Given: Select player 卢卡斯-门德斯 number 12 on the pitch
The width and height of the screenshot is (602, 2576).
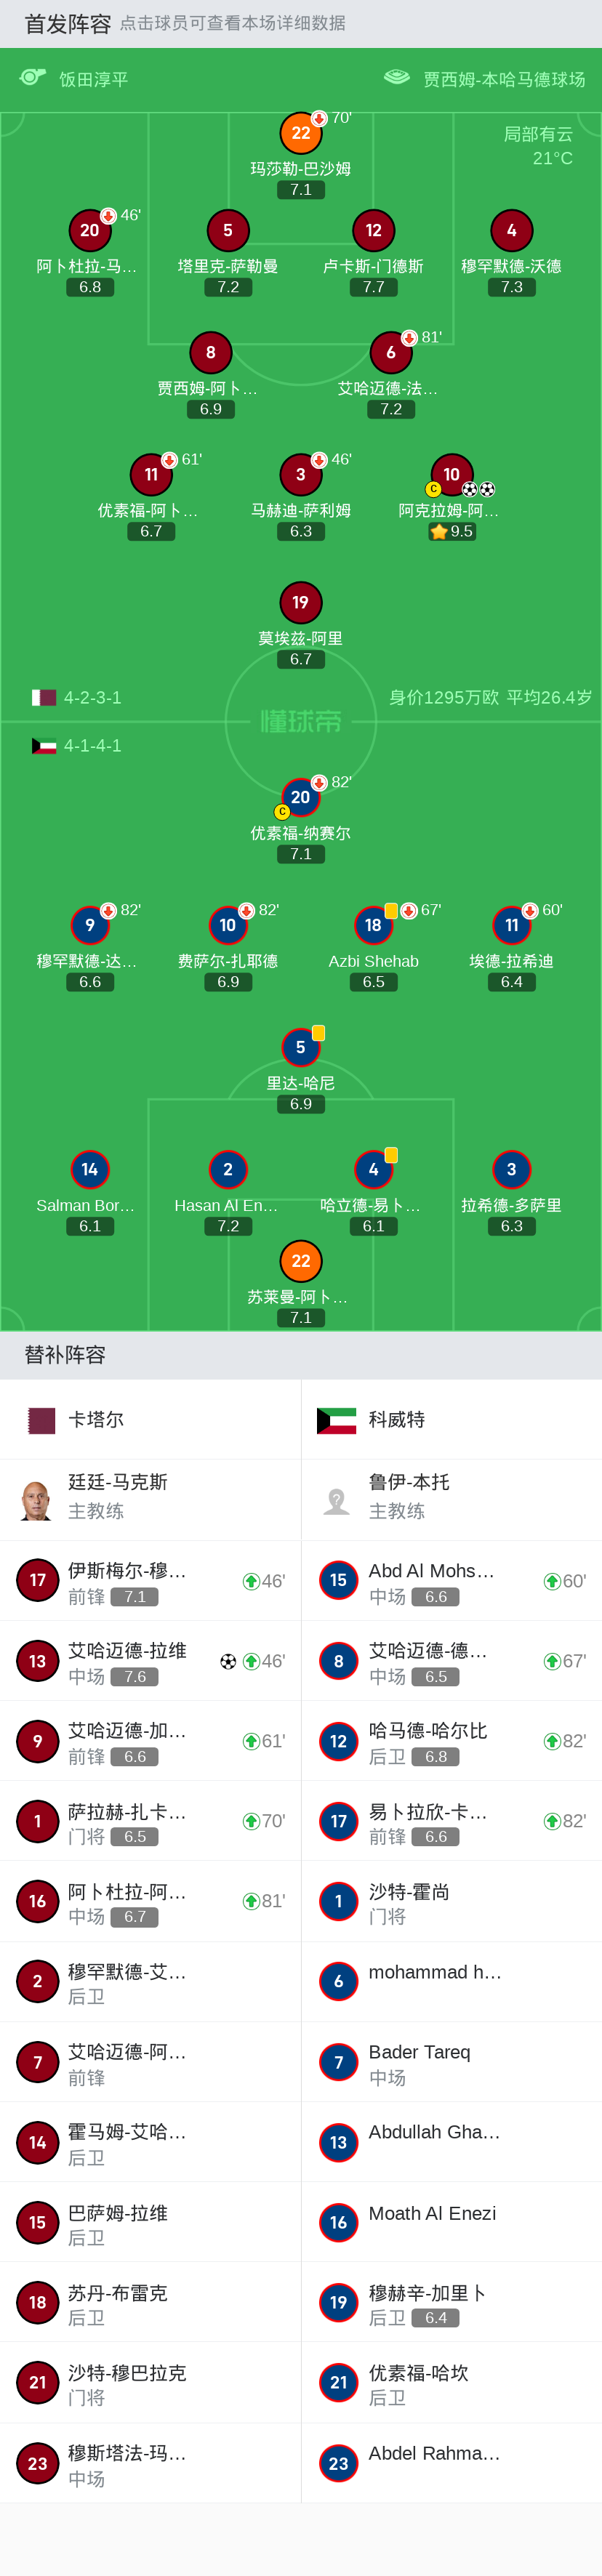Looking at the screenshot, I should [372, 229].
